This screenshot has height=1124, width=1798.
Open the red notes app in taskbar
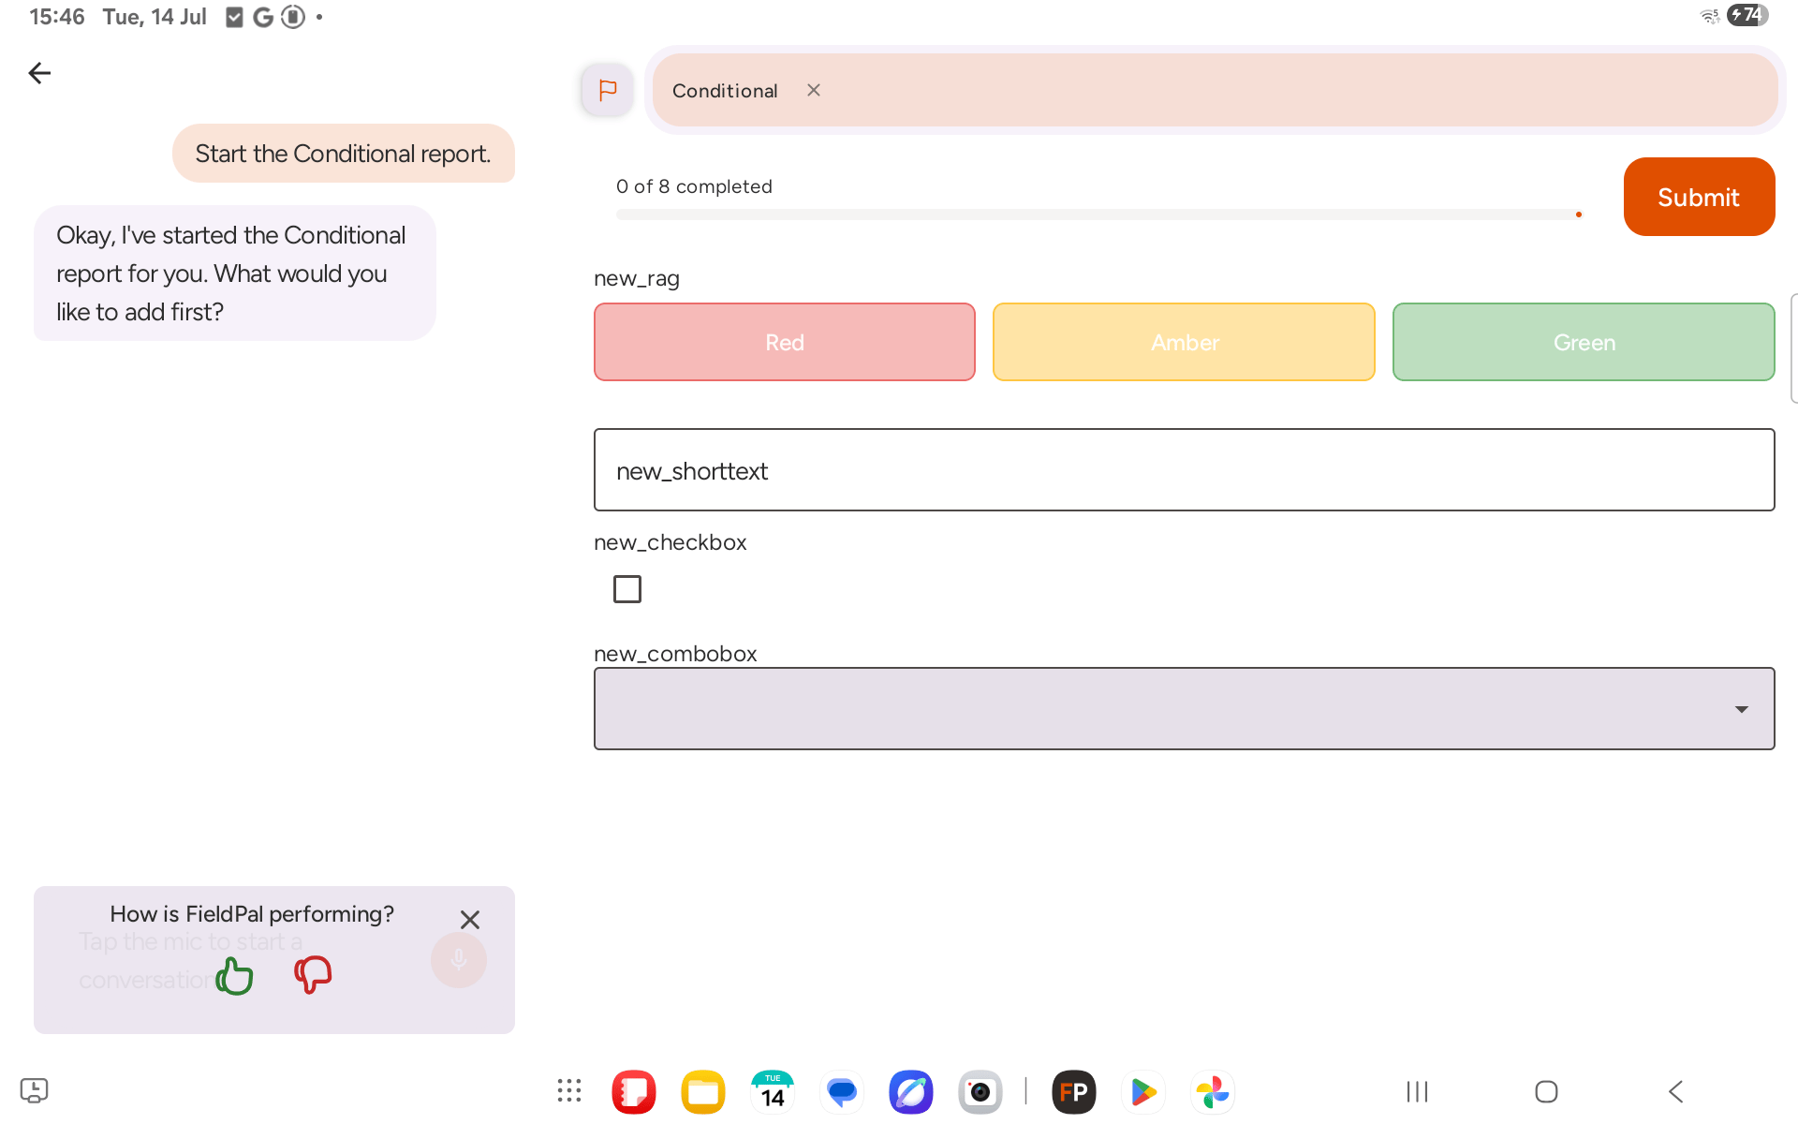634,1092
